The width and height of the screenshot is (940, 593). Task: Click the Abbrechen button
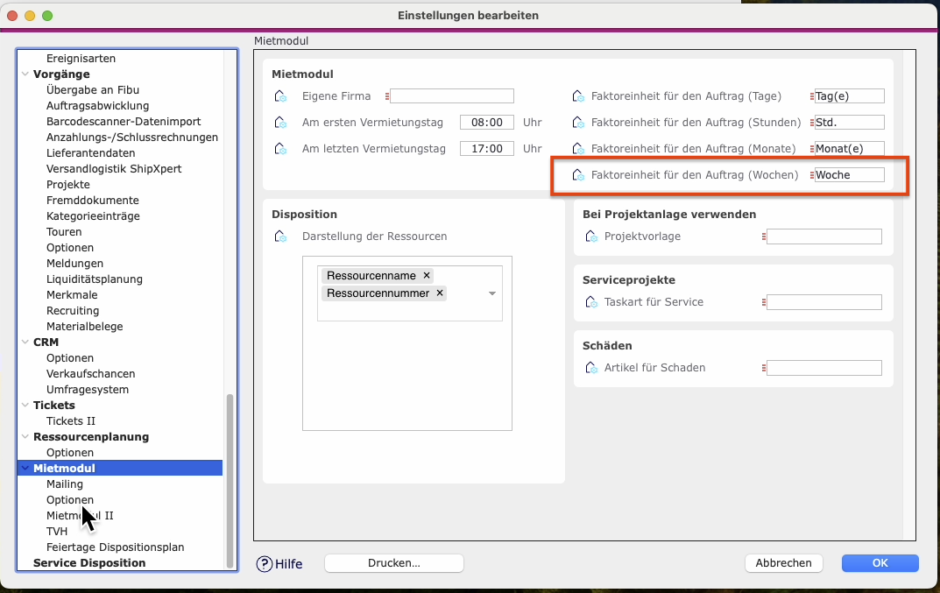[x=783, y=563]
